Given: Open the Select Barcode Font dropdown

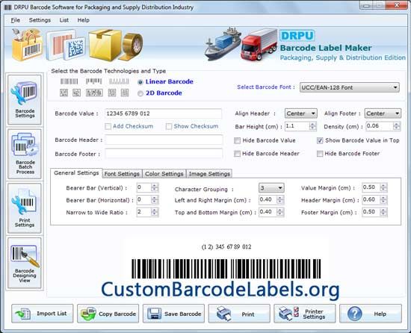Looking at the screenshot, I should [350, 87].
